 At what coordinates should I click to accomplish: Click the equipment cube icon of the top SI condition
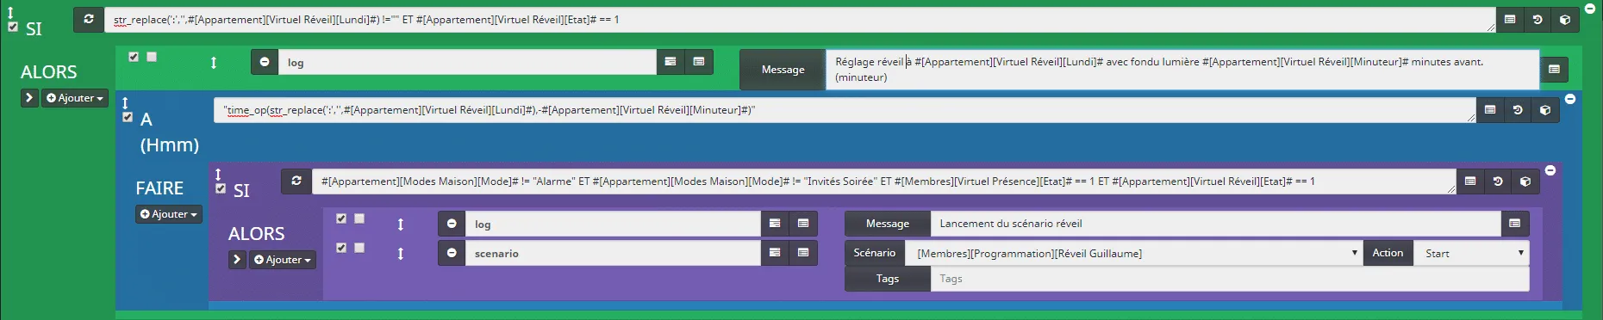pyautogui.click(x=1565, y=19)
